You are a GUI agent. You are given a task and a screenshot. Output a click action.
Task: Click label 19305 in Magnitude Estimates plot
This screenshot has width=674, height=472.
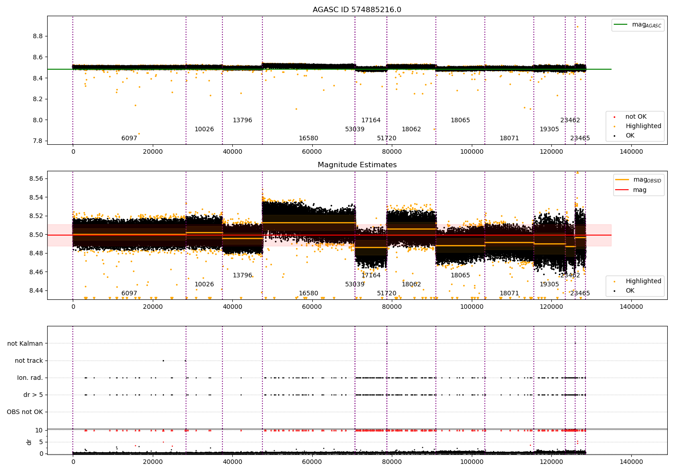point(549,285)
